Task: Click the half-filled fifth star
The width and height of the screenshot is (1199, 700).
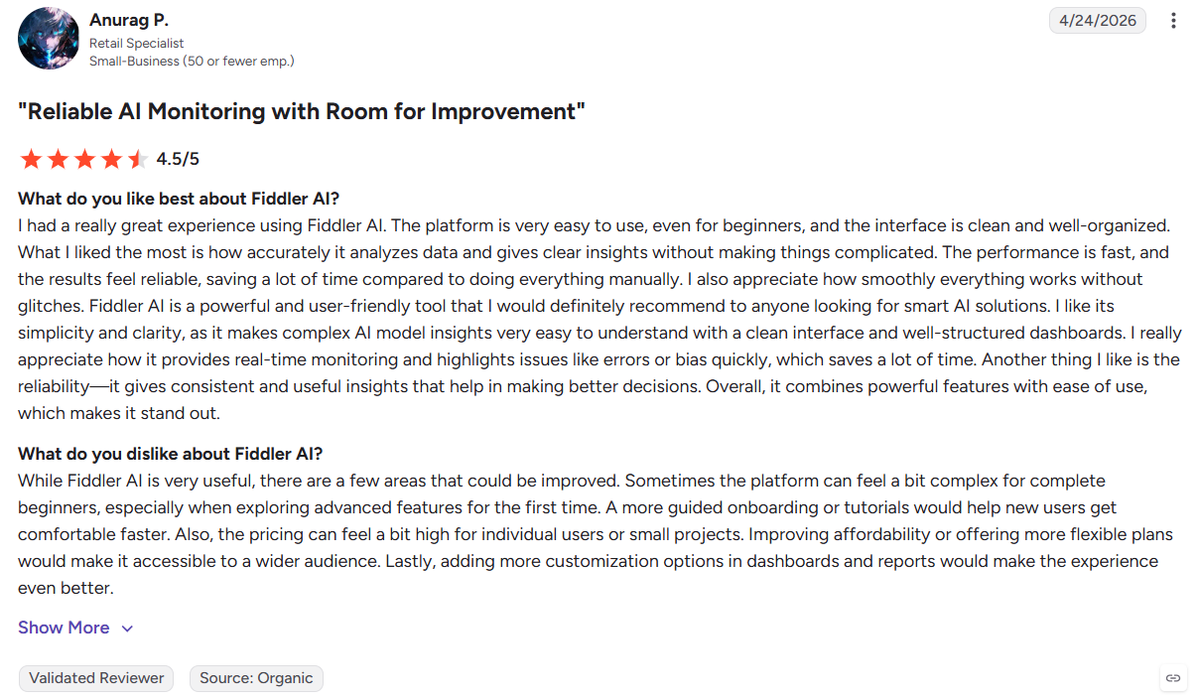Action: tap(138, 159)
